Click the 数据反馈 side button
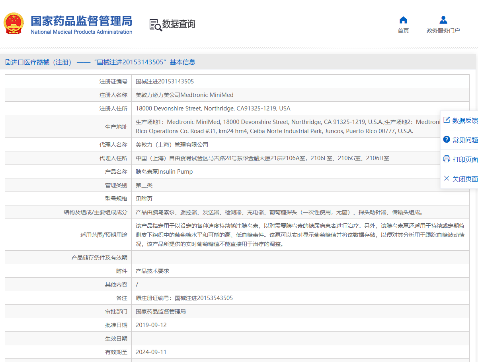This screenshot has height=362, width=478. point(460,120)
